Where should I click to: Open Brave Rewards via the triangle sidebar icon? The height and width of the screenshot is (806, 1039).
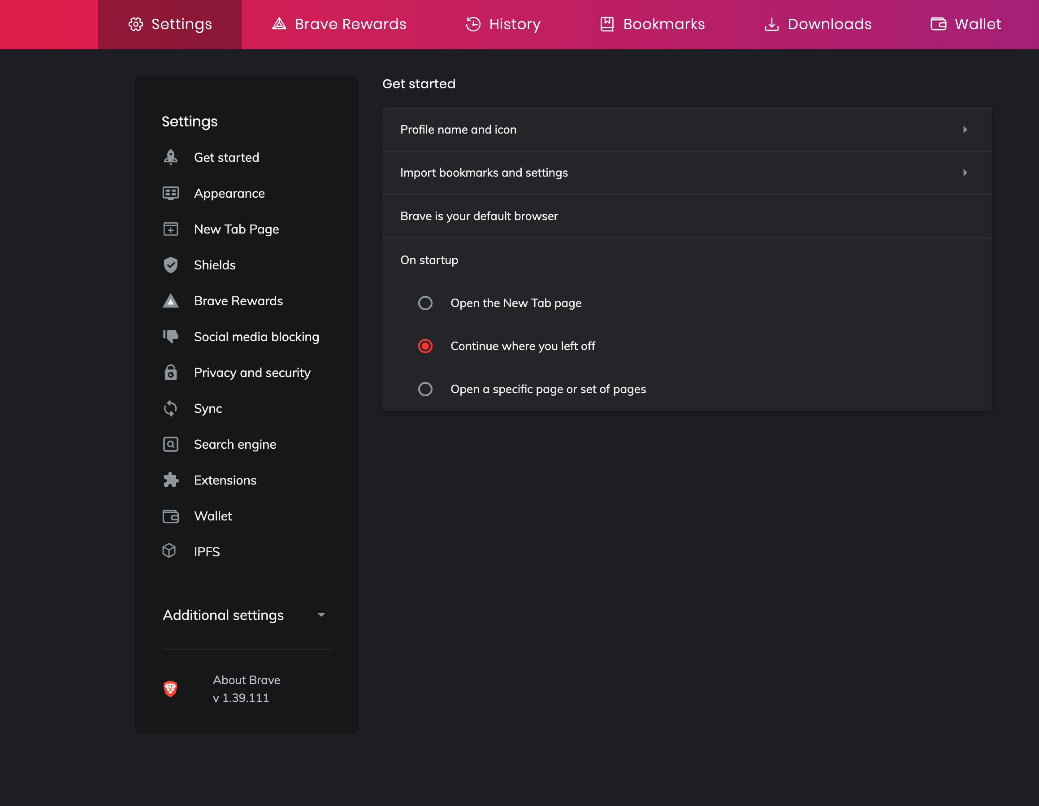point(170,301)
